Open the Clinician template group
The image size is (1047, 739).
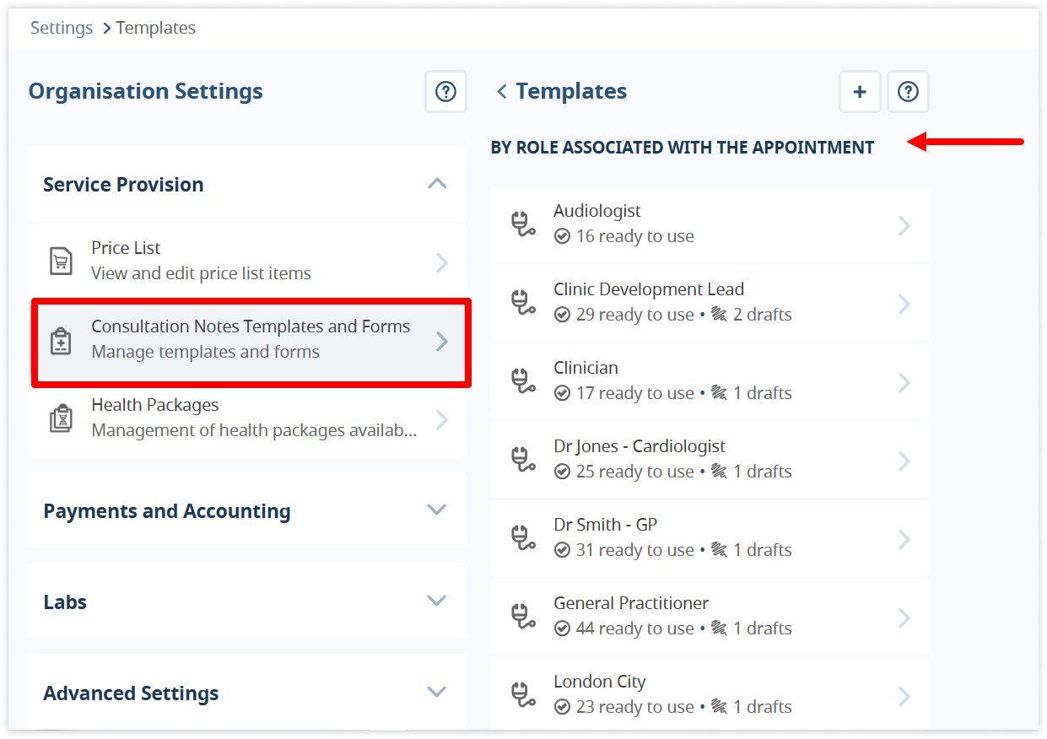pos(710,381)
